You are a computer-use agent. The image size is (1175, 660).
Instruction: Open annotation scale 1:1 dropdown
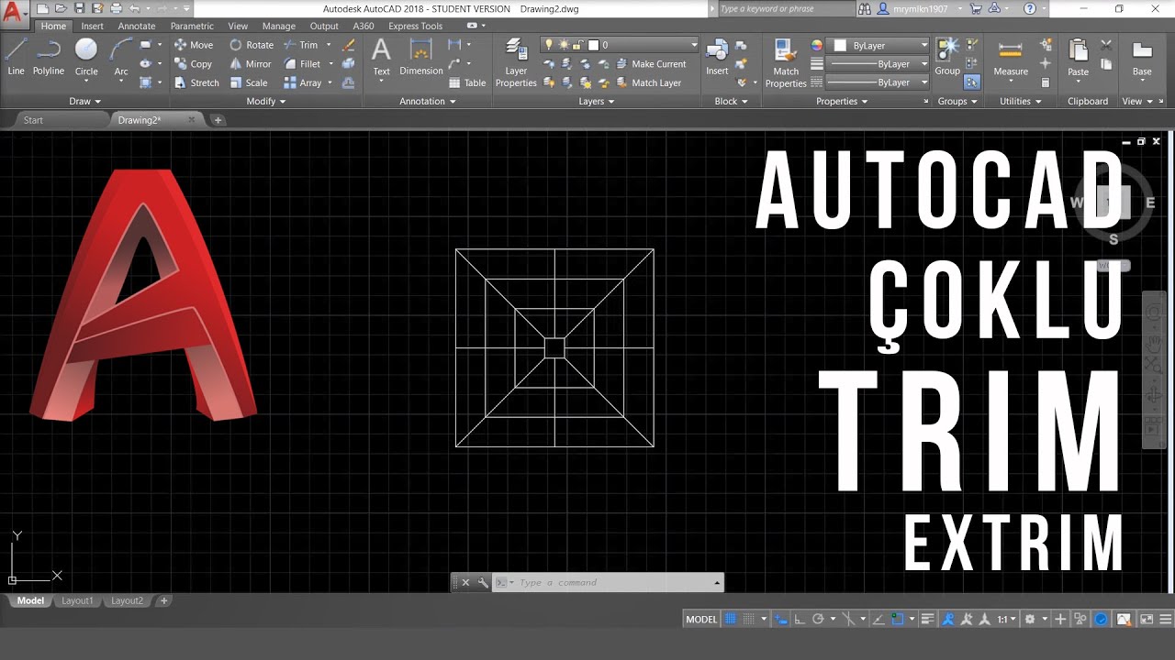point(1007,619)
